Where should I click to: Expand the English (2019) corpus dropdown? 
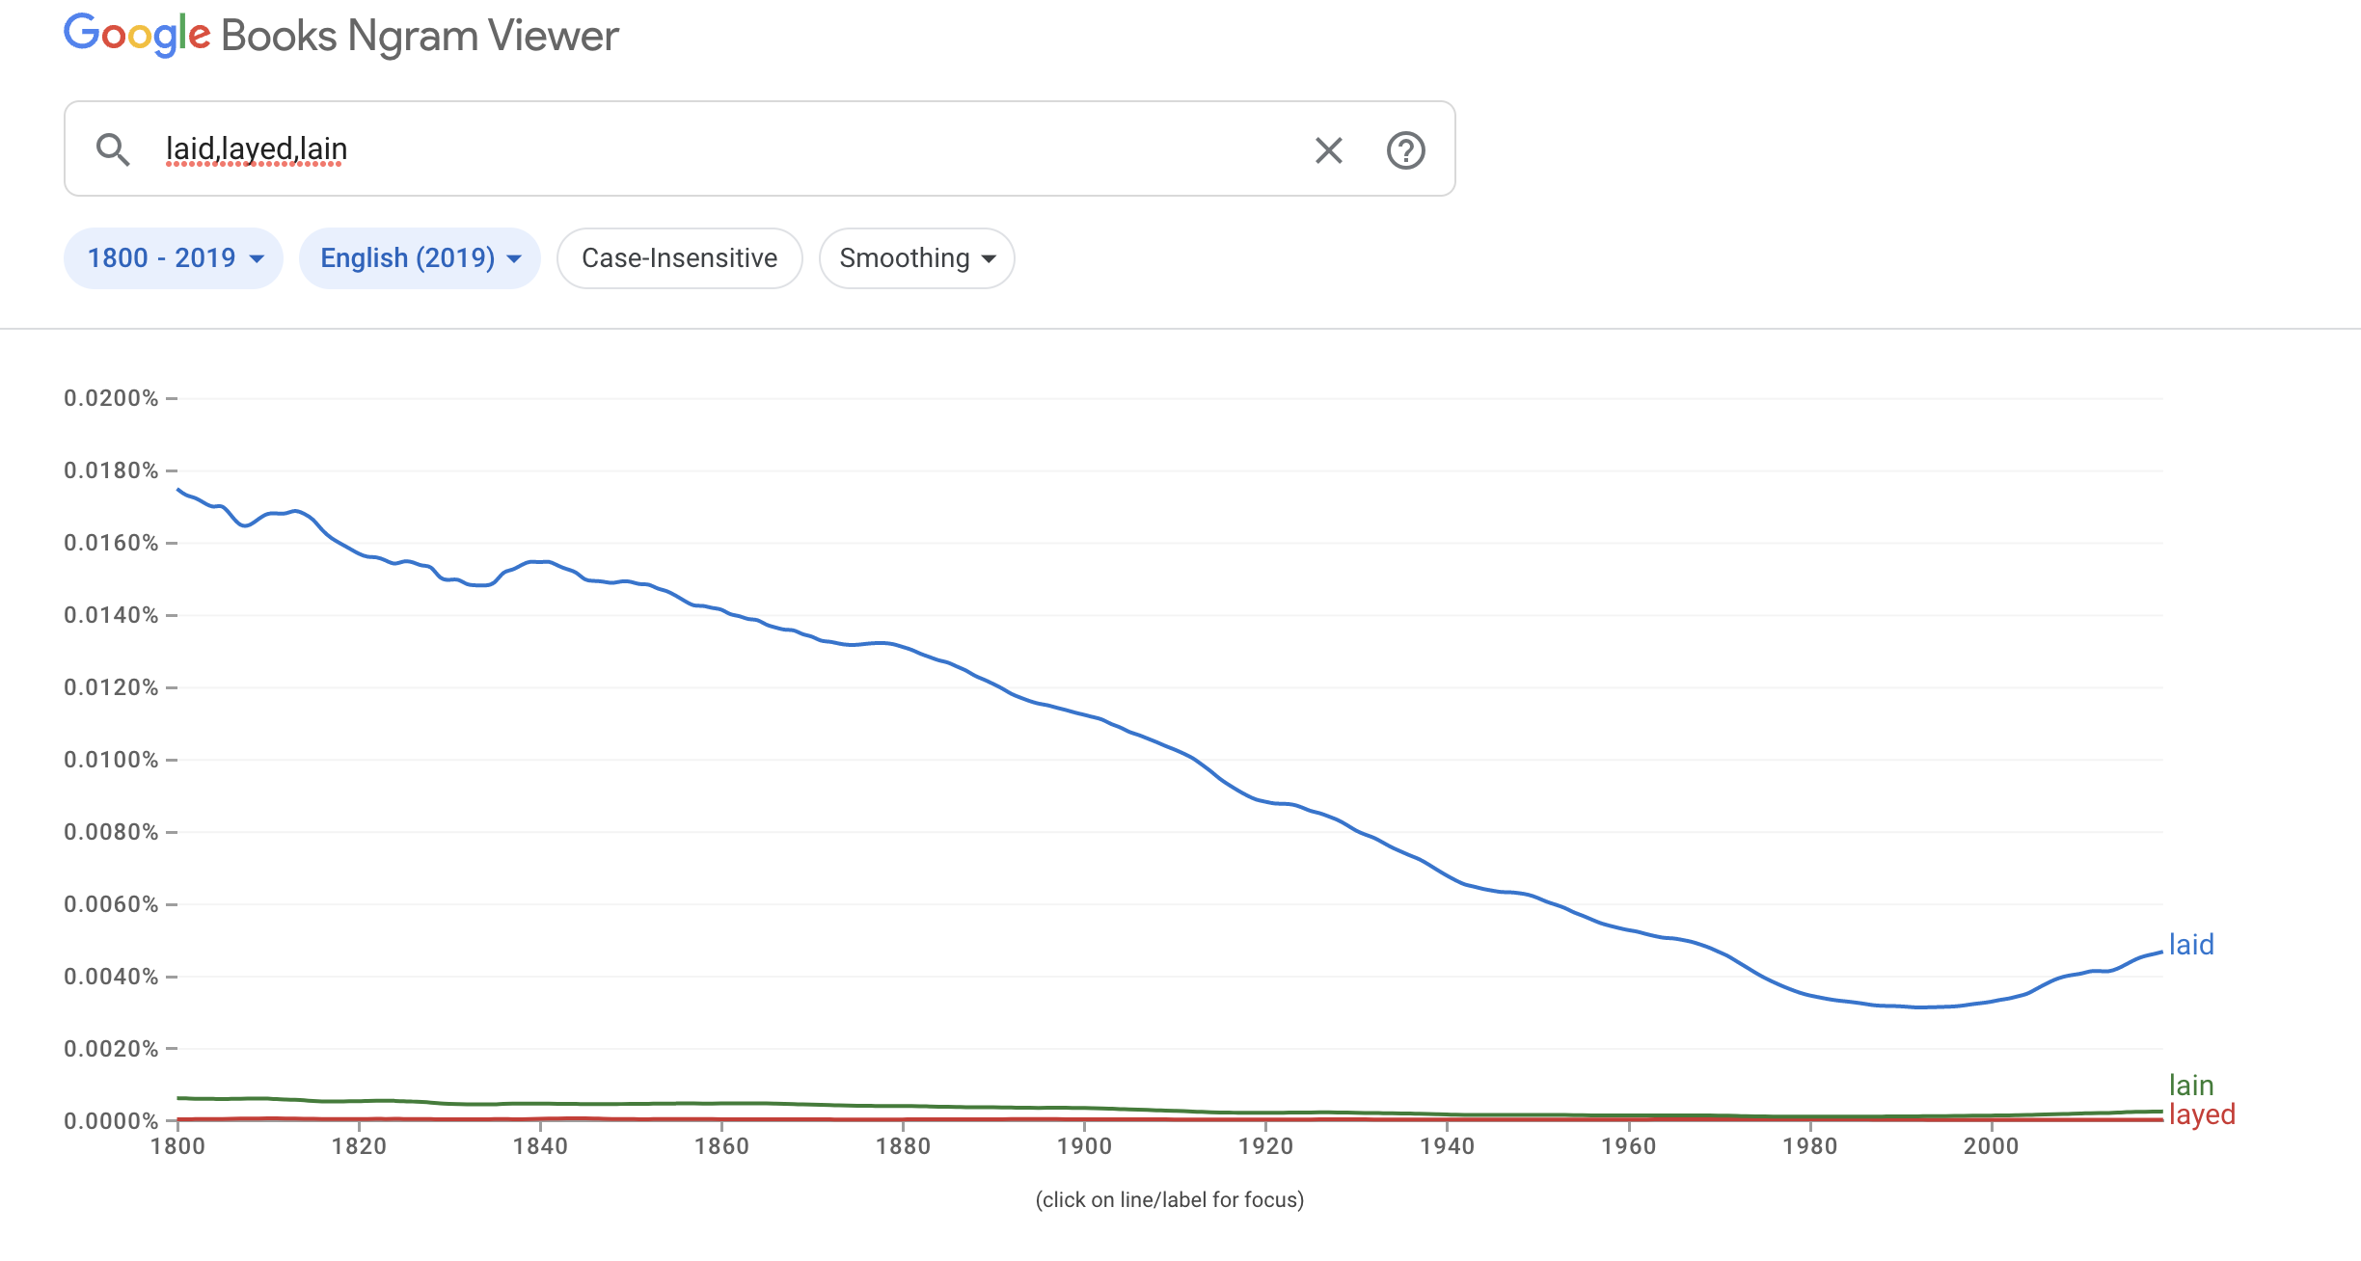420,258
